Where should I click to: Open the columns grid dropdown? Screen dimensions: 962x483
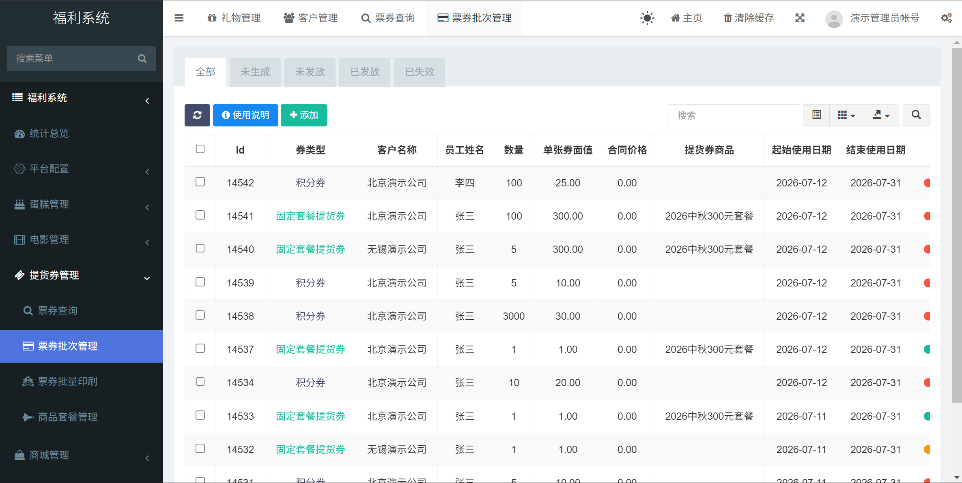coord(846,115)
